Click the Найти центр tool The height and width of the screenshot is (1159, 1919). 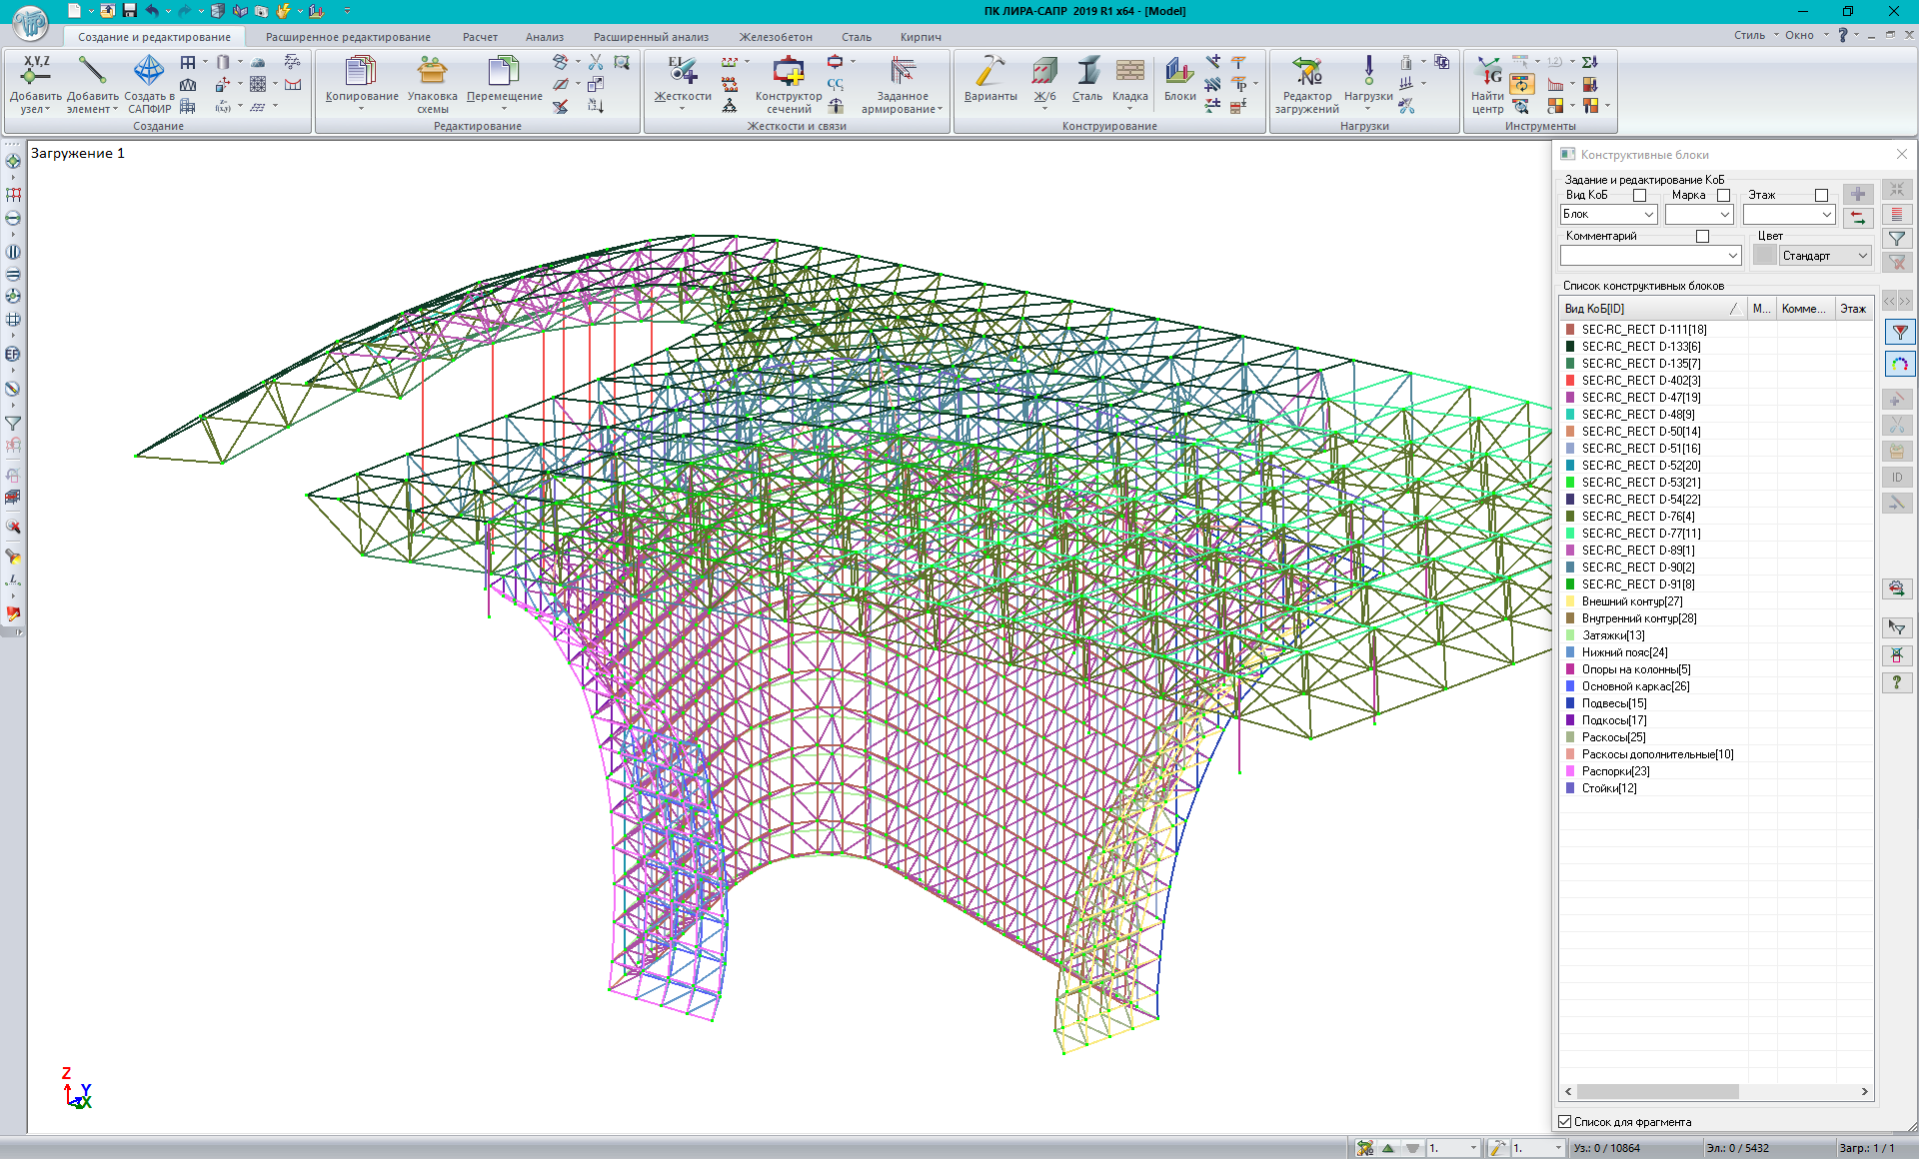tap(1487, 74)
